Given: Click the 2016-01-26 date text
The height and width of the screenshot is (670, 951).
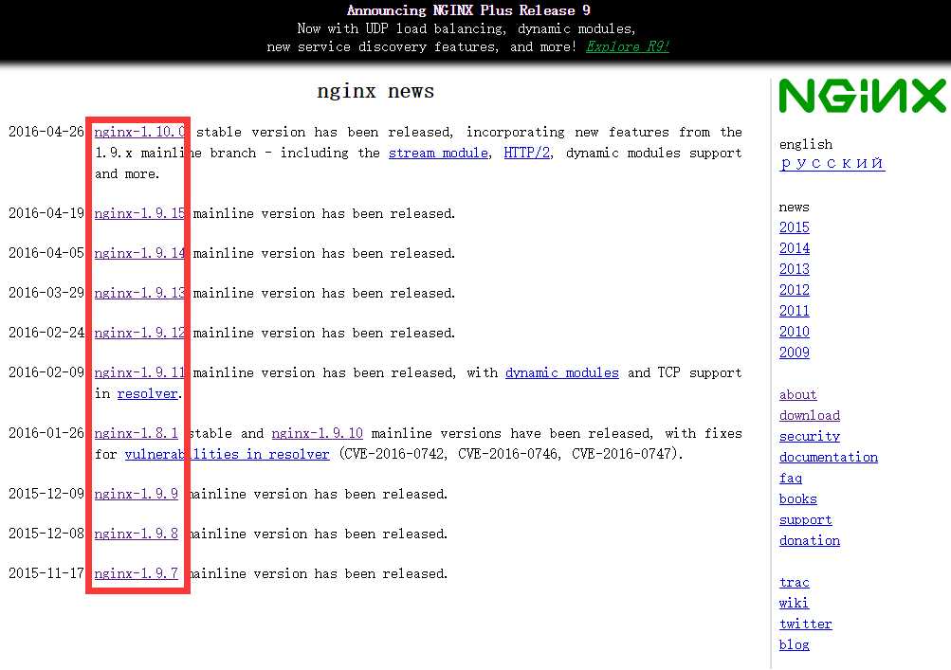Looking at the screenshot, I should (x=46, y=433).
